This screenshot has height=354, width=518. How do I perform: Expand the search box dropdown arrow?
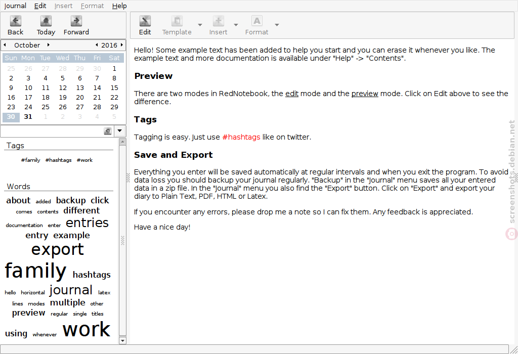119,131
